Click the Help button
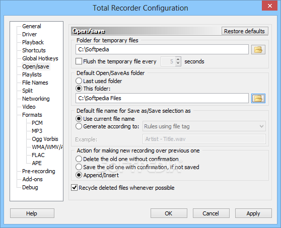Viewport: 281px width, 228px height. point(32,213)
